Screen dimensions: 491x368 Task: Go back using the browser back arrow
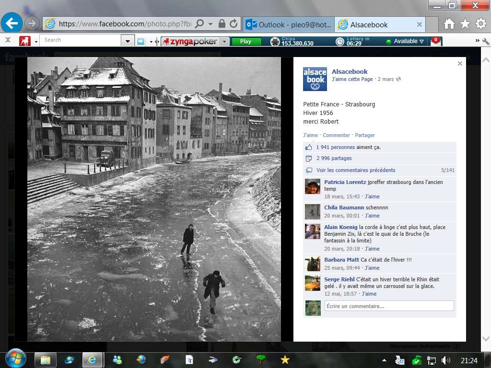point(12,23)
